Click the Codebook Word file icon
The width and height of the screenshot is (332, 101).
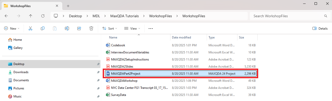(x=108, y=45)
